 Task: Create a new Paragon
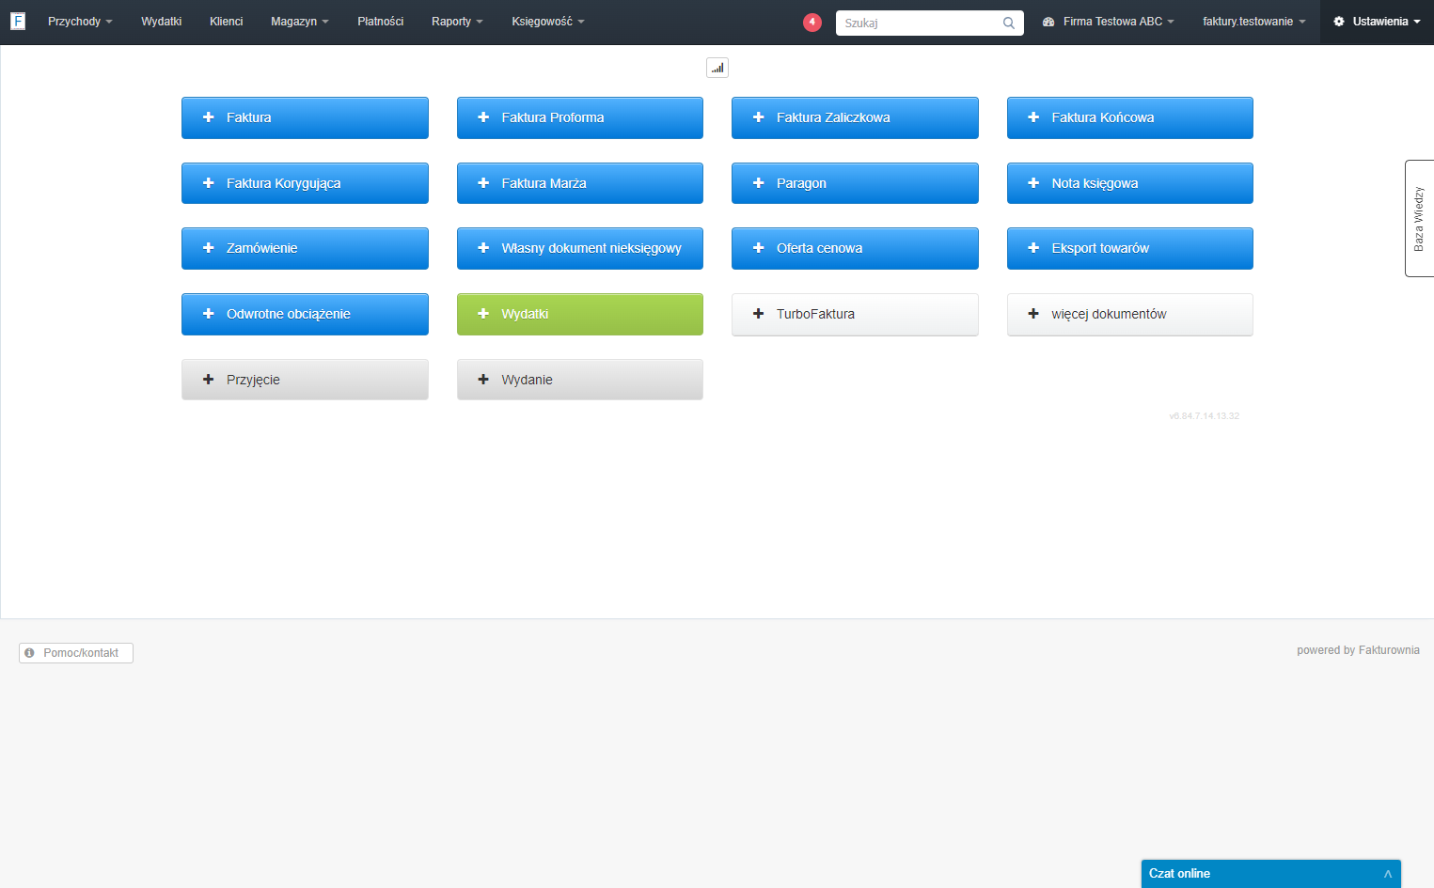[855, 183]
